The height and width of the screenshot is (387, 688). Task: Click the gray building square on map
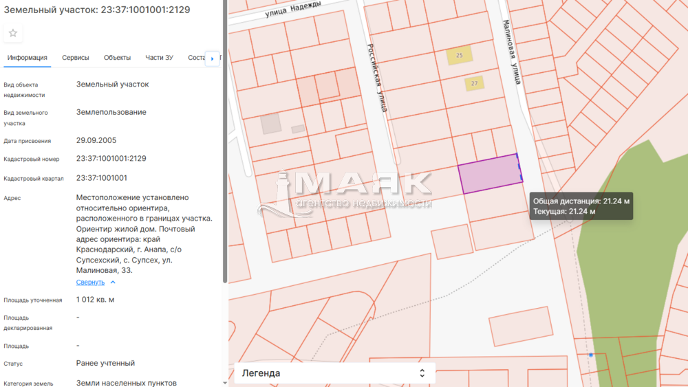point(270,124)
